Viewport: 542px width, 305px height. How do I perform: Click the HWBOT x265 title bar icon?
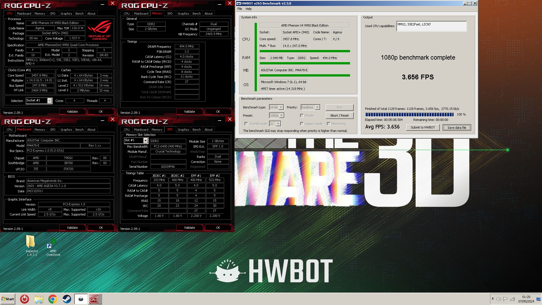[x=239, y=3]
